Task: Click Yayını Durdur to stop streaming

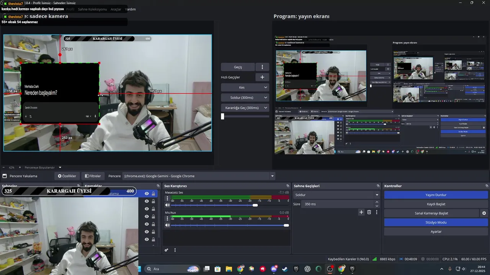Action: click(436, 195)
